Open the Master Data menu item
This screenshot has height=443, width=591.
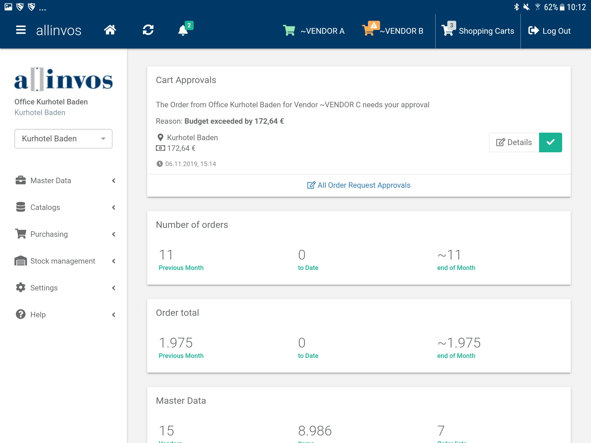pyautogui.click(x=63, y=181)
